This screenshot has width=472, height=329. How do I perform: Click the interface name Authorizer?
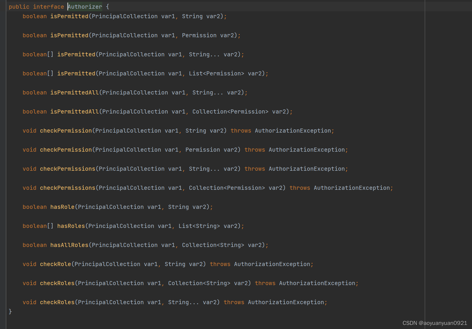coord(85,7)
